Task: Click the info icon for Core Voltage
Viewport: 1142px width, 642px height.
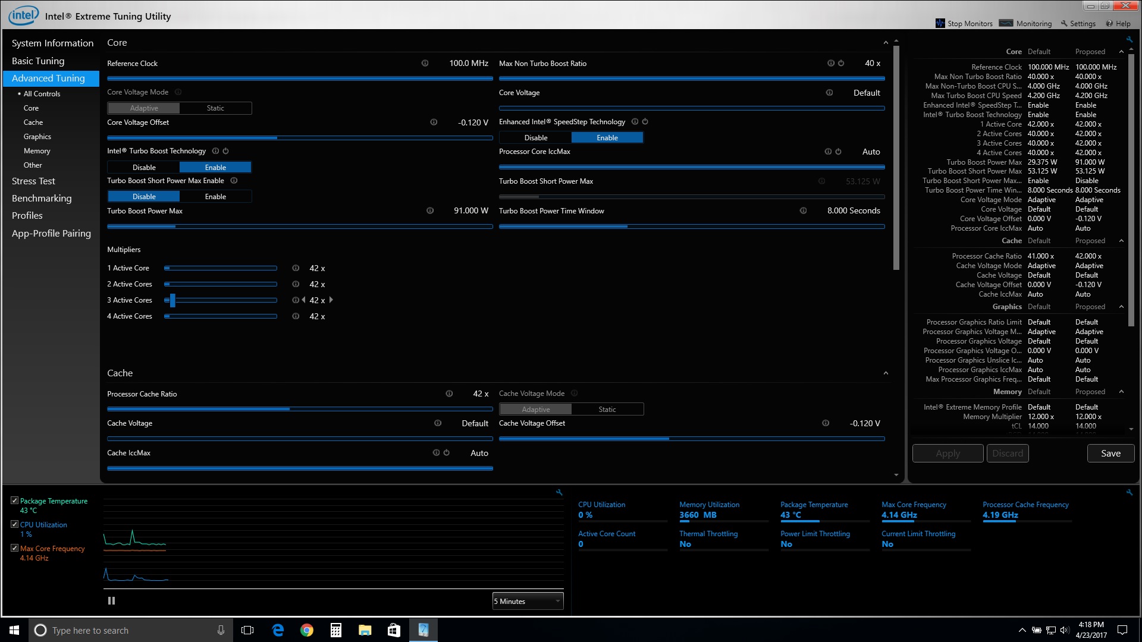Action: click(x=829, y=92)
